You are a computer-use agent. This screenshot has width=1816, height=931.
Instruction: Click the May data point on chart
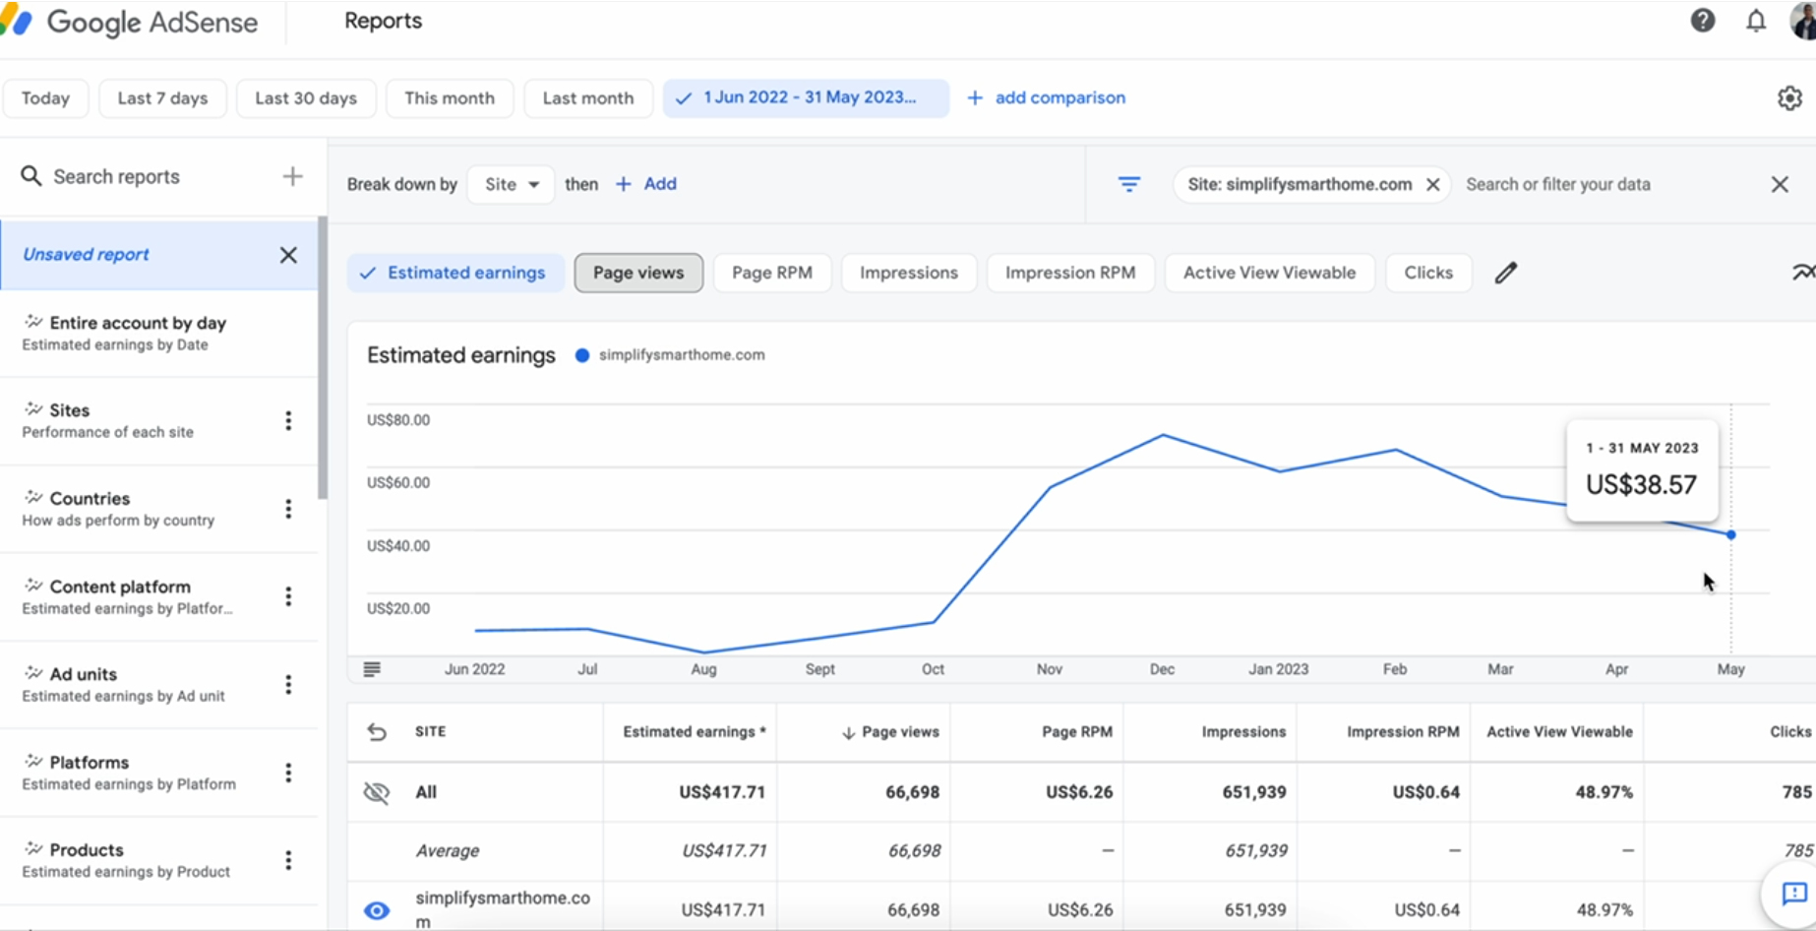point(1730,534)
